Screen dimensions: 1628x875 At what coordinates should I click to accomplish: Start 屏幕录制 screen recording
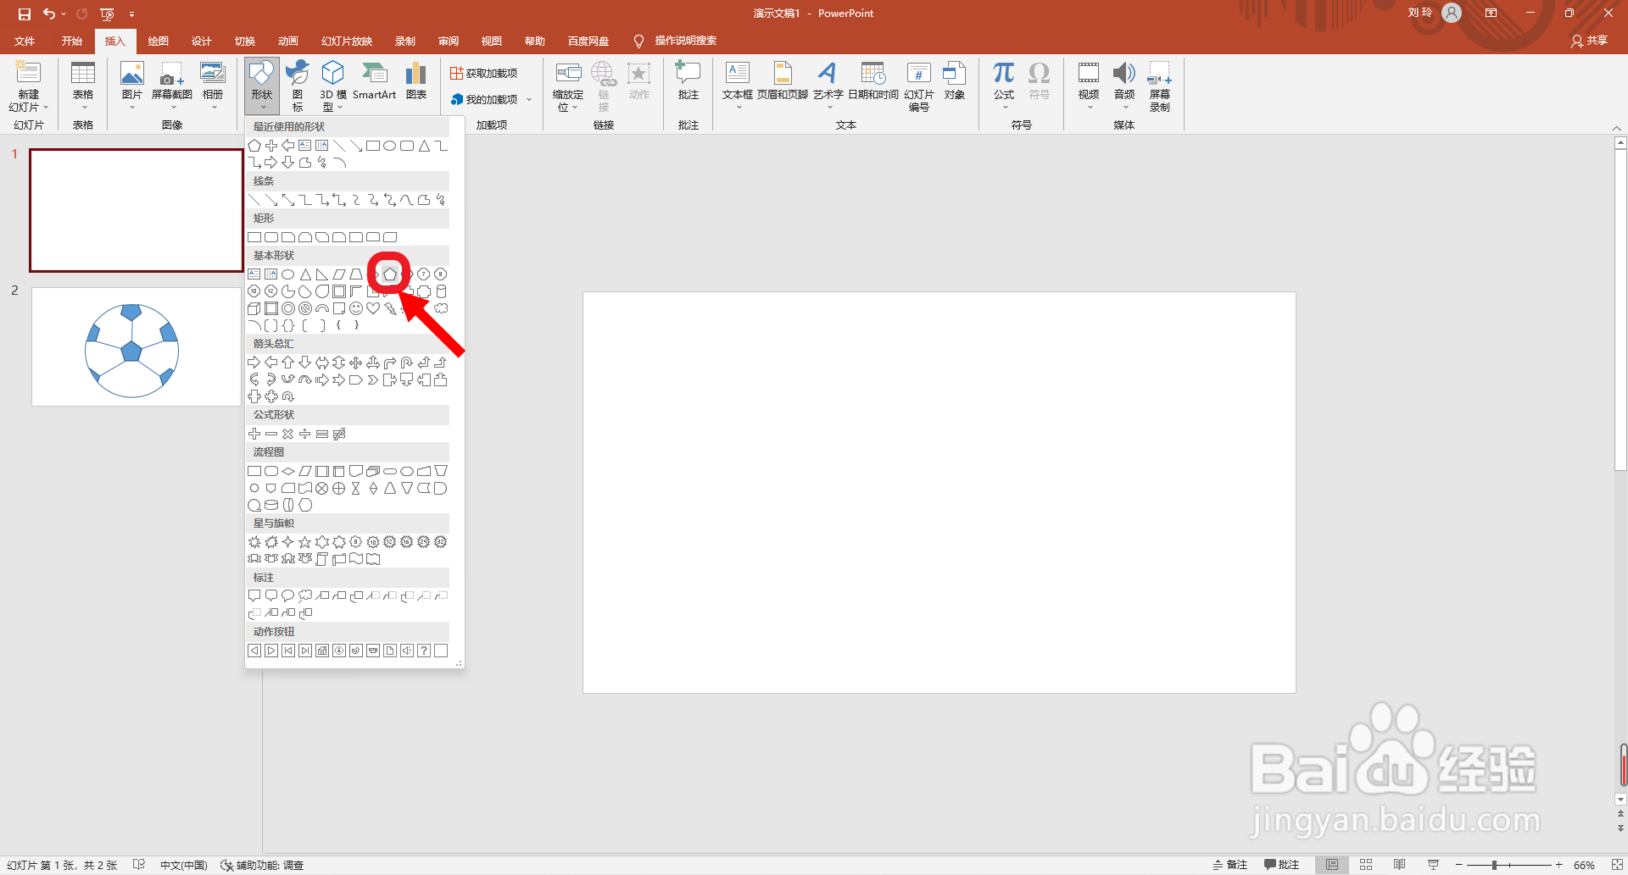tap(1160, 86)
